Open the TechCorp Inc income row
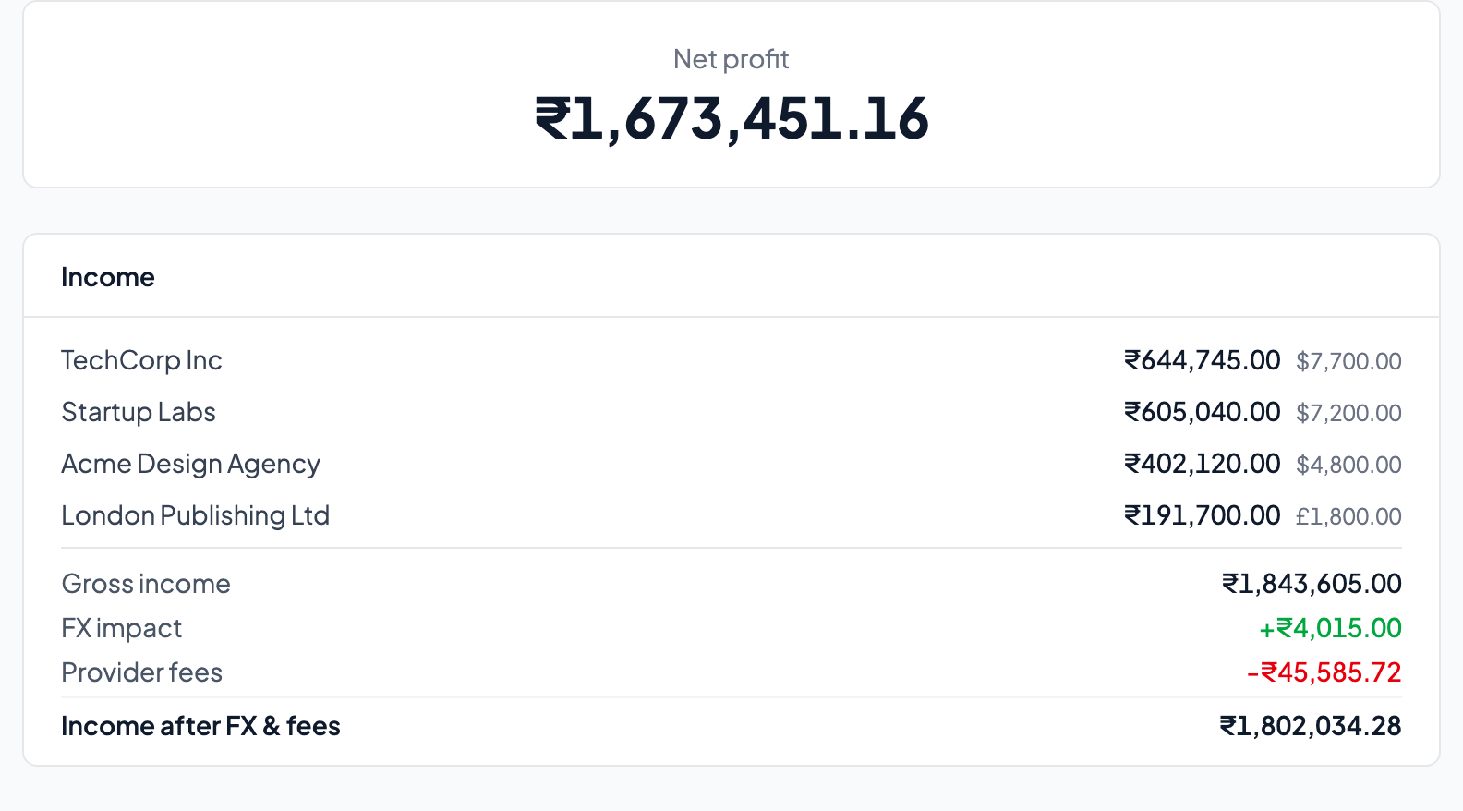The width and height of the screenshot is (1463, 811). 141,360
